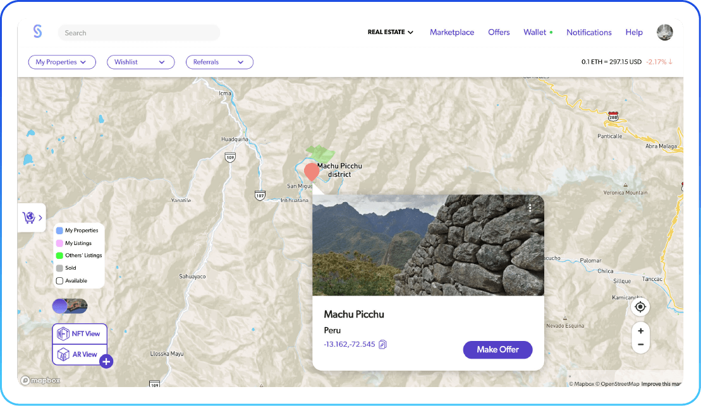Click the Search input field

click(138, 33)
